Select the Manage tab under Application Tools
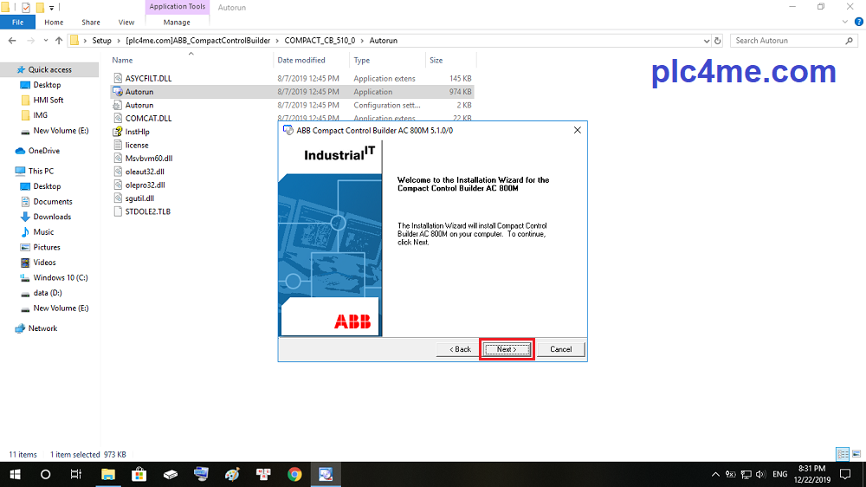Image resolution: width=866 pixels, height=487 pixels. [177, 23]
